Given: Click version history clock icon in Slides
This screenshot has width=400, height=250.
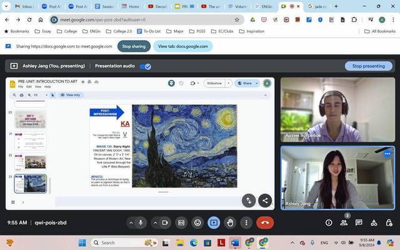Looking at the screenshot, I should point(181,83).
